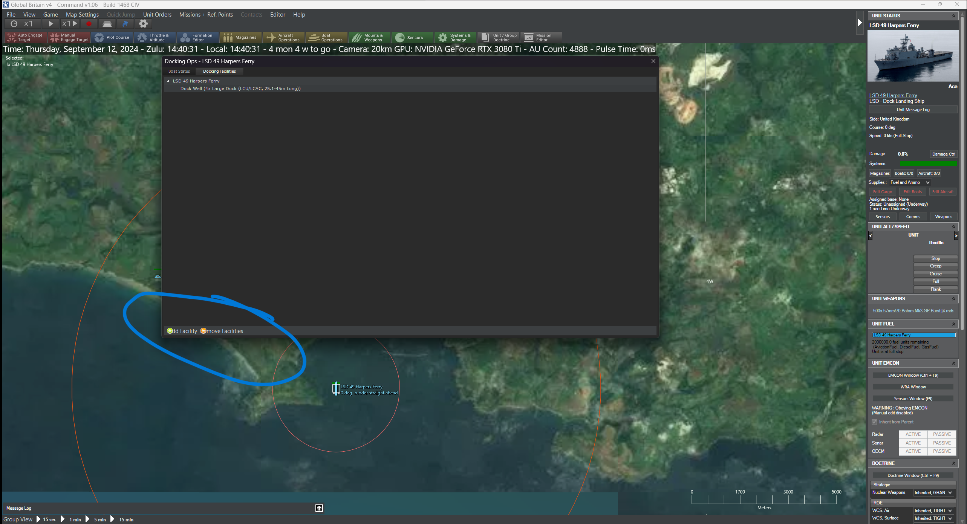This screenshot has width=967, height=524.
Task: Expand message log with the up-arrow icon
Action: coord(319,508)
